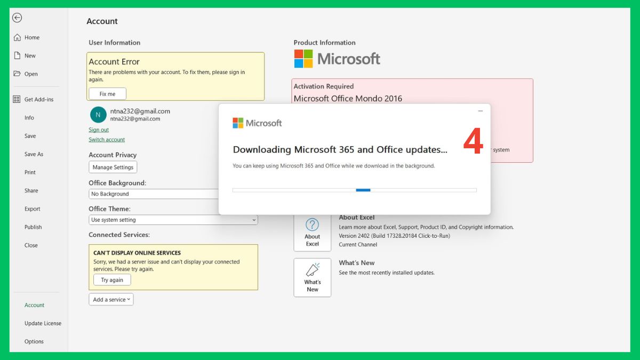
Task: Click the user avatar for ntna232@gmail.com
Action: (98, 115)
